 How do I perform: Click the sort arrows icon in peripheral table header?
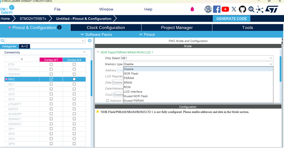coord(22,59)
